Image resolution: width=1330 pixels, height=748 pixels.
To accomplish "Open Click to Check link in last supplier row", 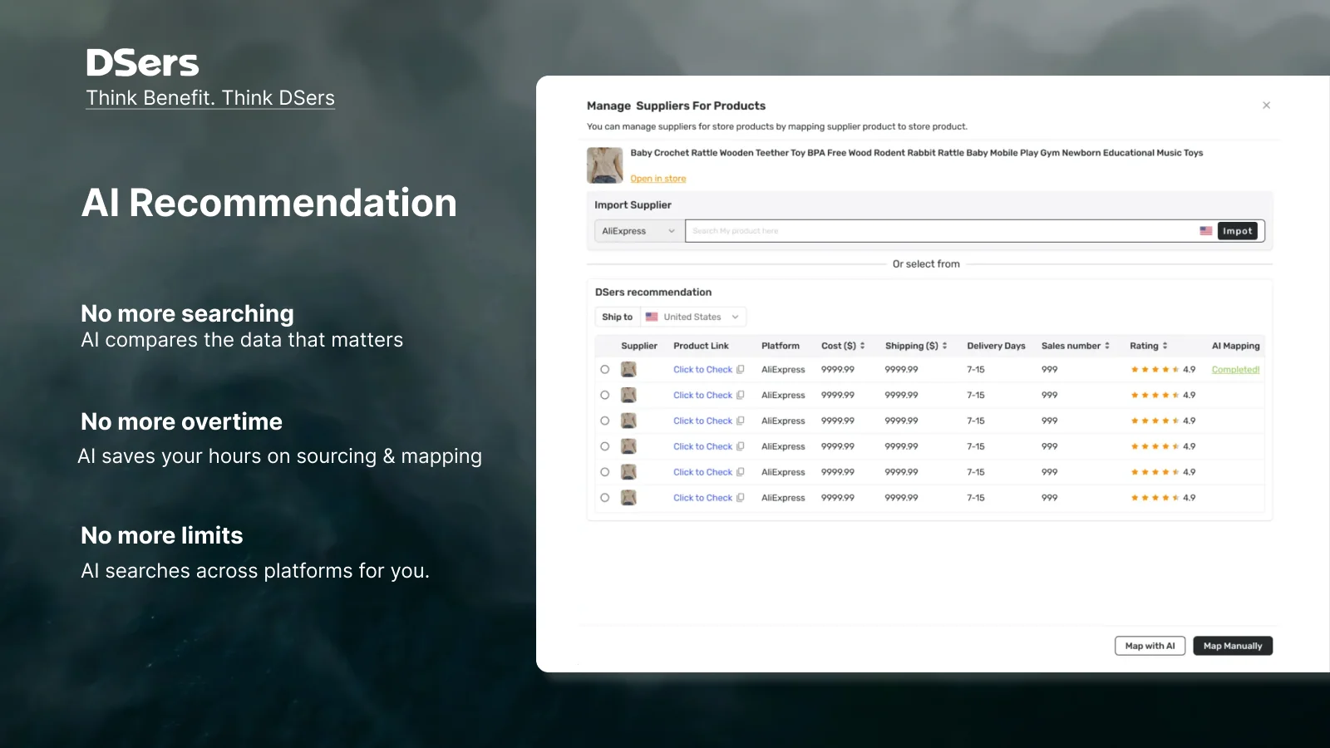I will point(702,498).
